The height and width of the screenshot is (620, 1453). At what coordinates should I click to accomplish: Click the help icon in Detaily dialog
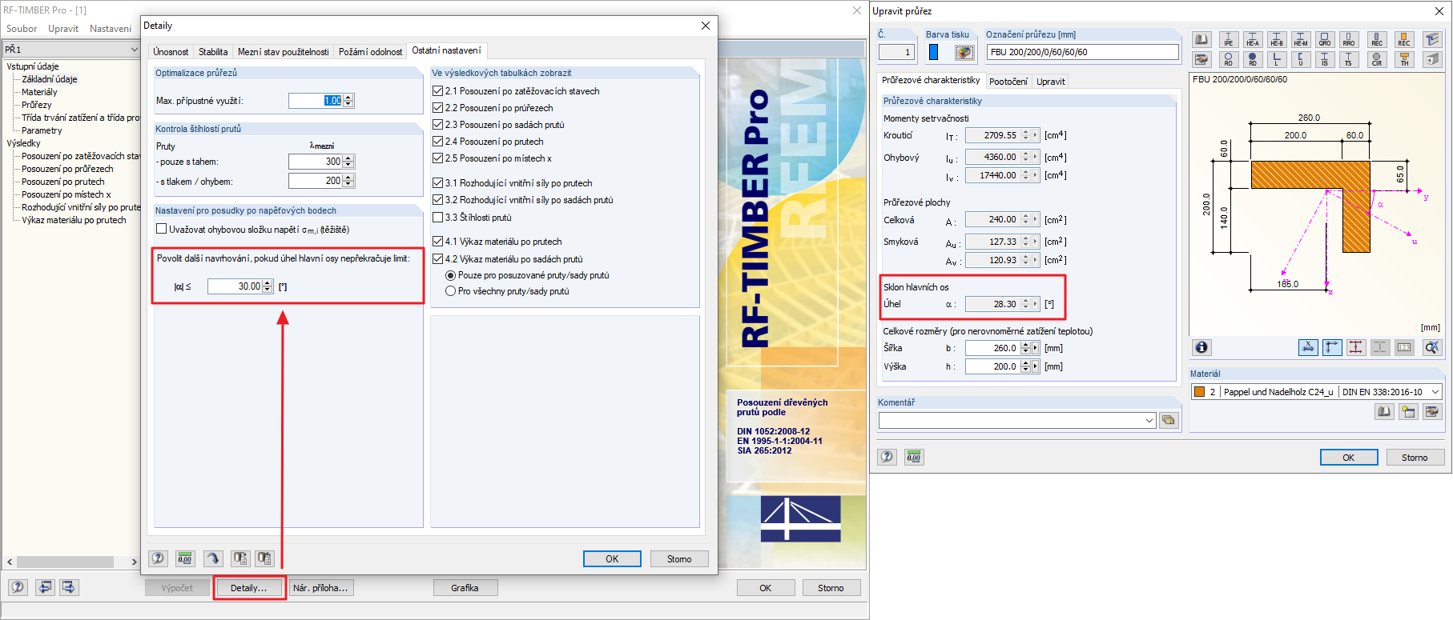click(159, 558)
